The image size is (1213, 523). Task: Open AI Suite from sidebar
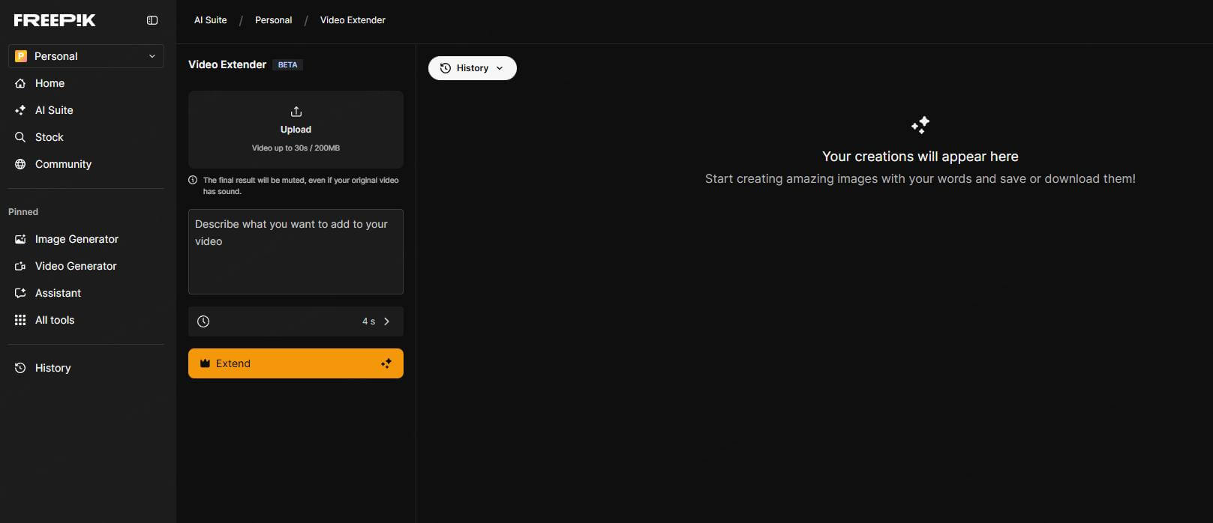[x=54, y=110]
